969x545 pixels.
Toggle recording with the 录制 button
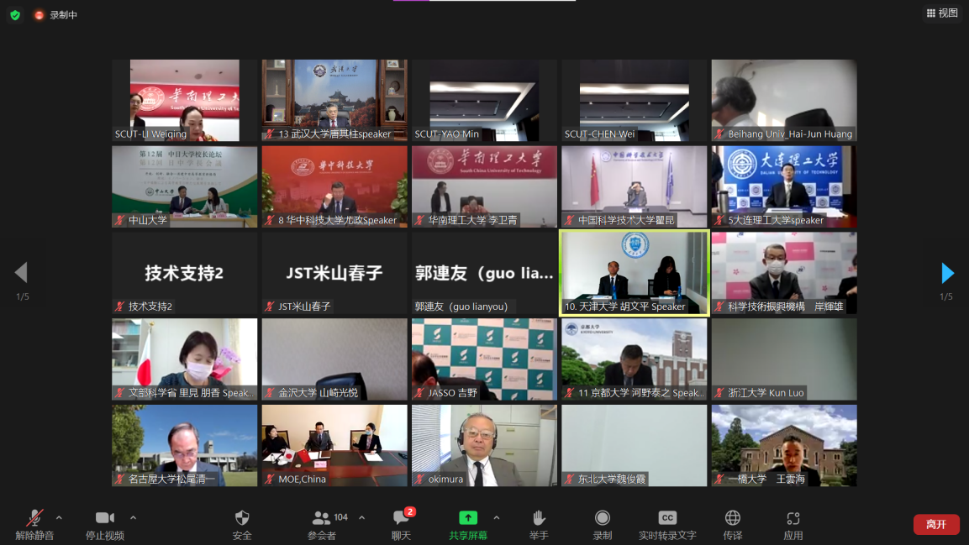(603, 519)
